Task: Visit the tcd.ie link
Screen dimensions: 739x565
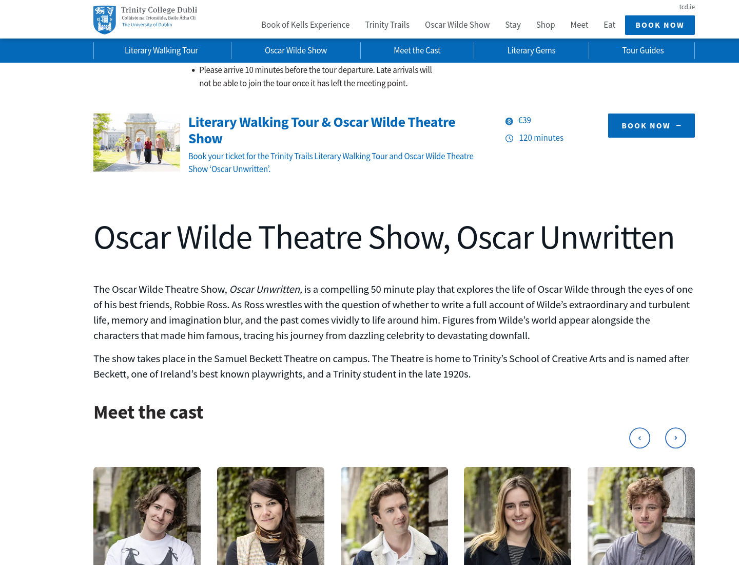Action: tap(687, 7)
